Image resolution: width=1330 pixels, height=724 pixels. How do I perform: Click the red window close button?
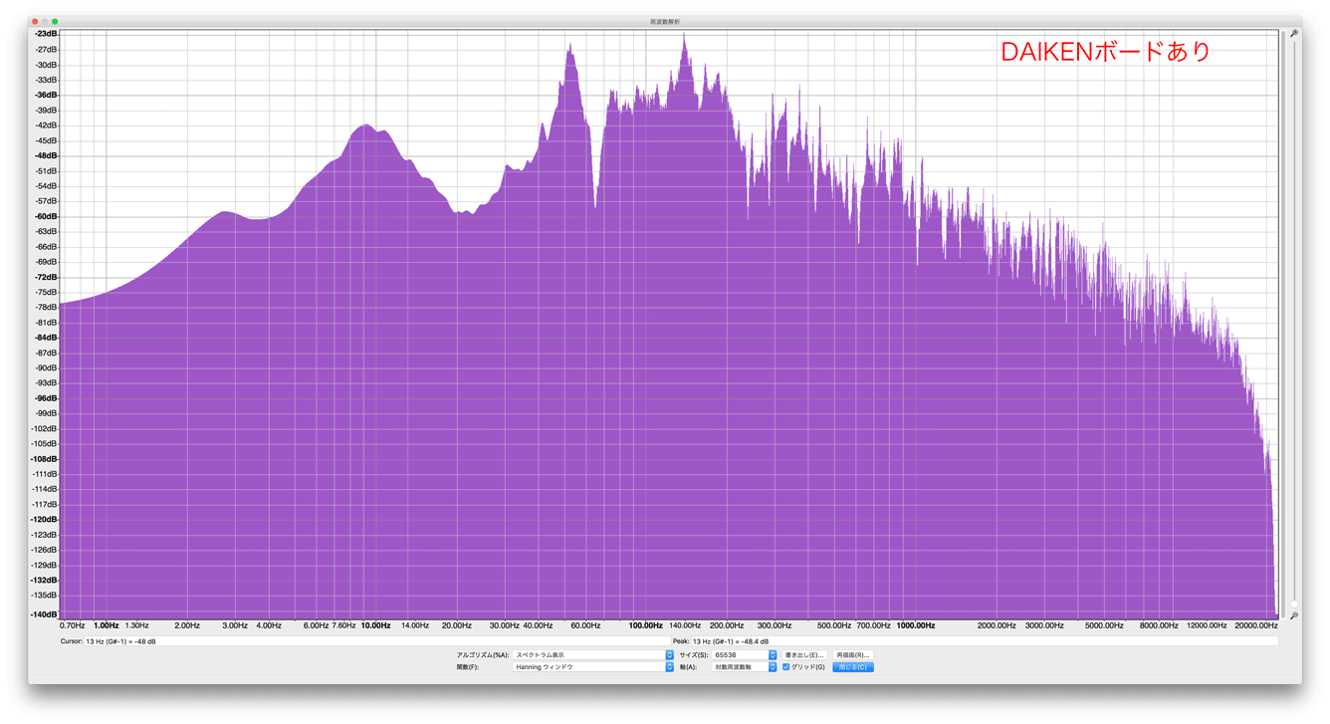[x=35, y=21]
